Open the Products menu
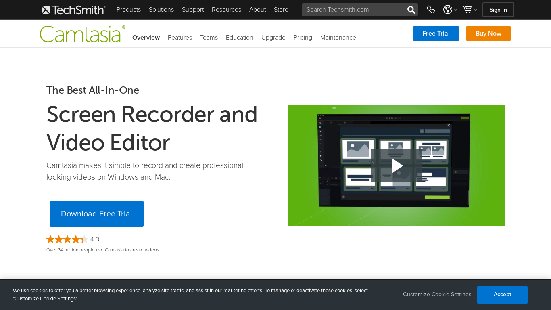Image resolution: width=551 pixels, height=310 pixels. 129,10
